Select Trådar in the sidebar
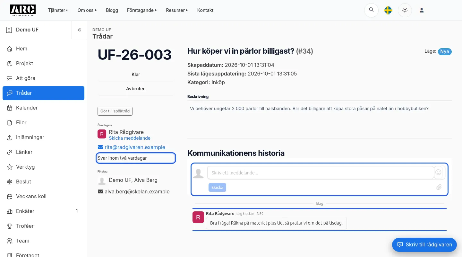Screen dimensions: 462x257 coord(43,93)
